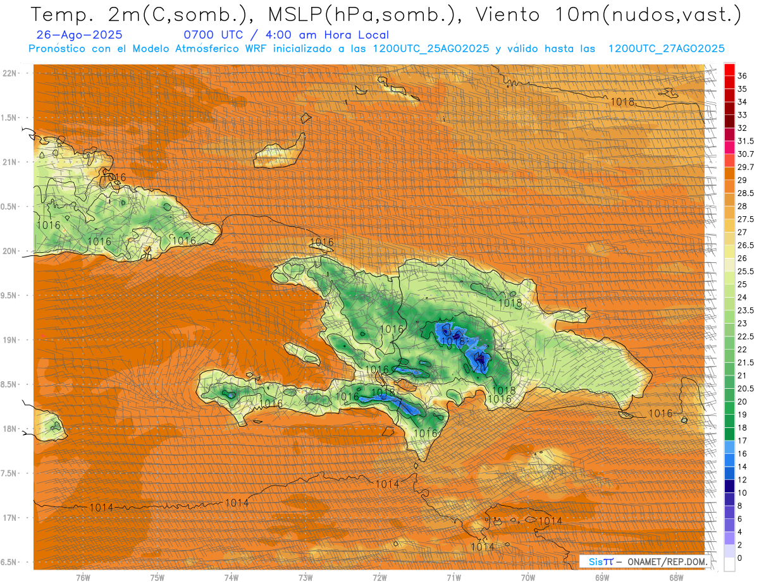Click the "76W" longitude axis label
759x586 pixels.
pos(83,578)
